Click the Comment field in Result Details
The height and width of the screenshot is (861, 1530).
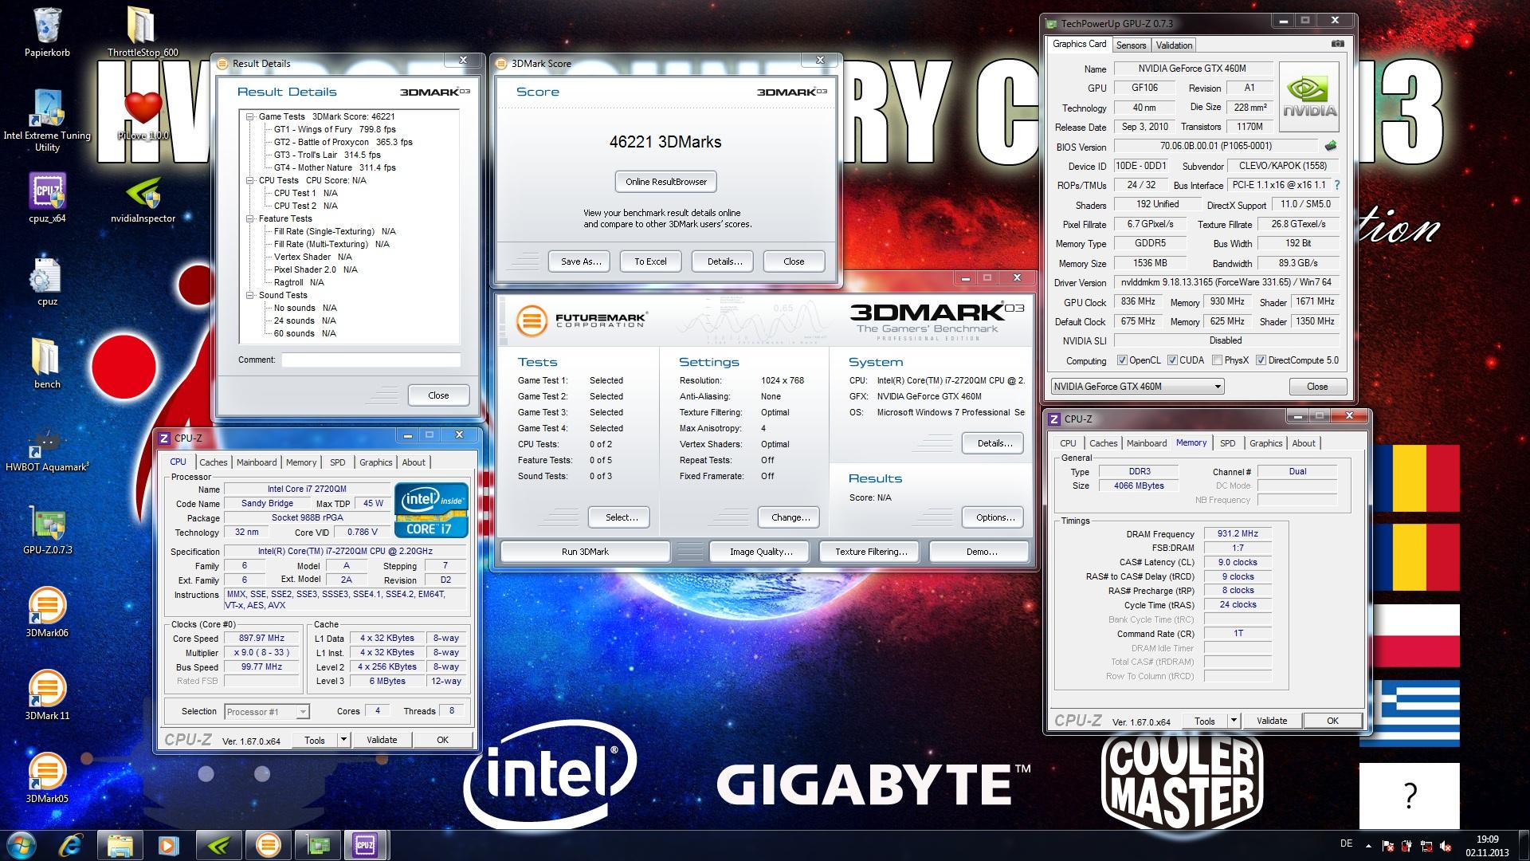pyautogui.click(x=371, y=360)
